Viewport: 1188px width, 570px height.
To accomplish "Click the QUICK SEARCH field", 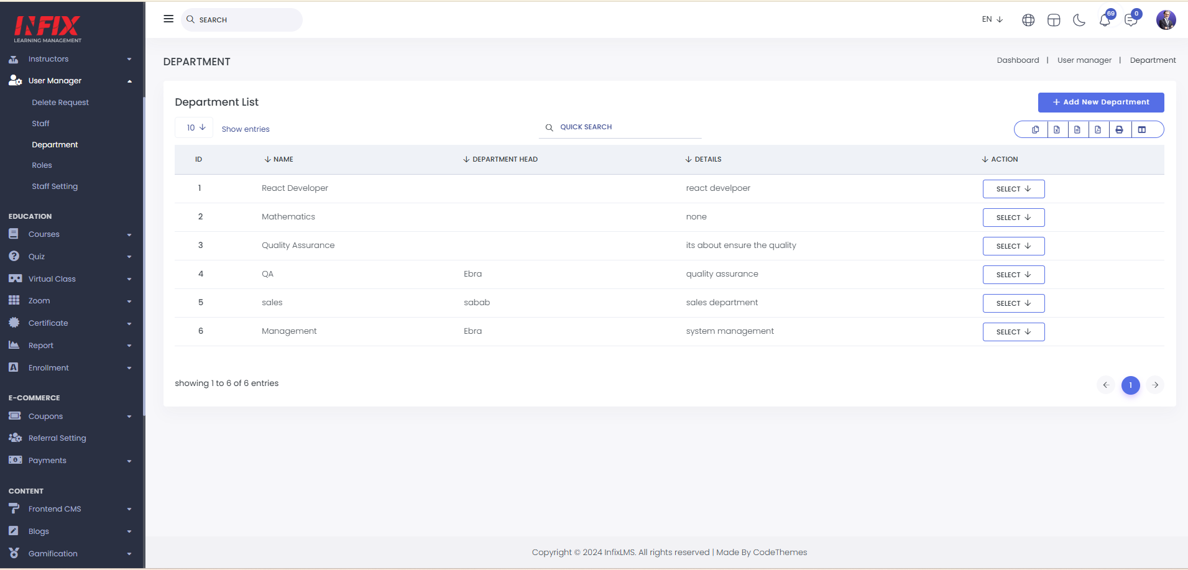I will (620, 127).
